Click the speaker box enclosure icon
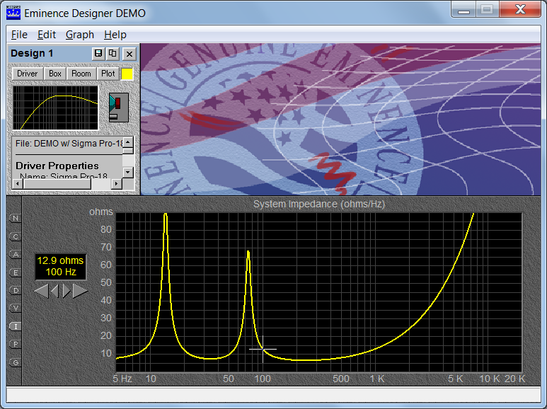This screenshot has width=547, height=409. (x=119, y=108)
